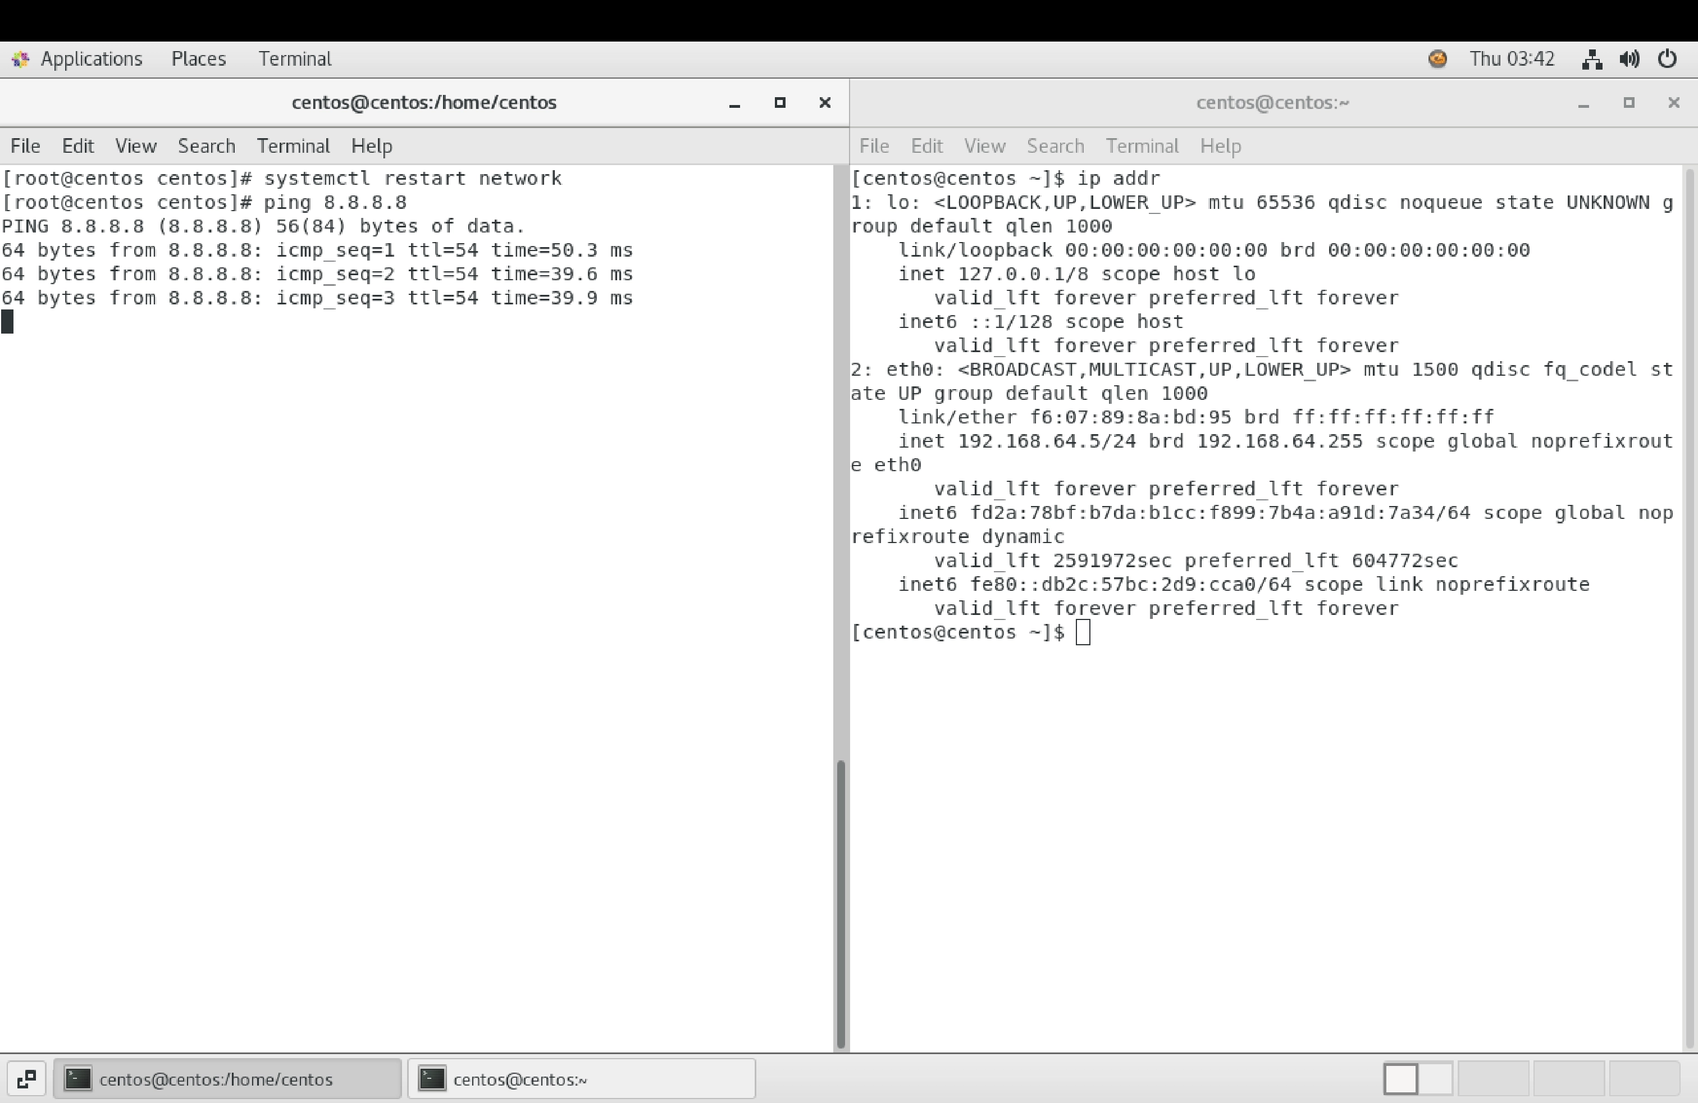Image resolution: width=1698 pixels, height=1103 pixels.
Task: Maximize the left terminal window
Action: (x=780, y=103)
